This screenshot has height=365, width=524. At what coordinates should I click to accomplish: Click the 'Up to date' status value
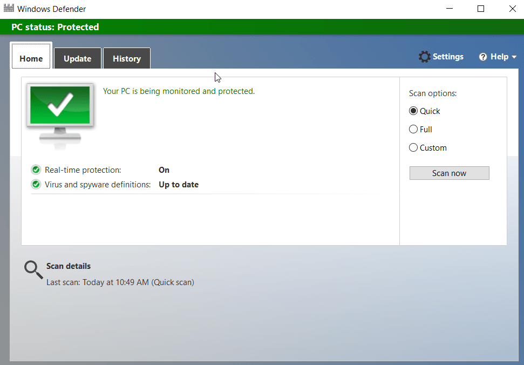179,185
